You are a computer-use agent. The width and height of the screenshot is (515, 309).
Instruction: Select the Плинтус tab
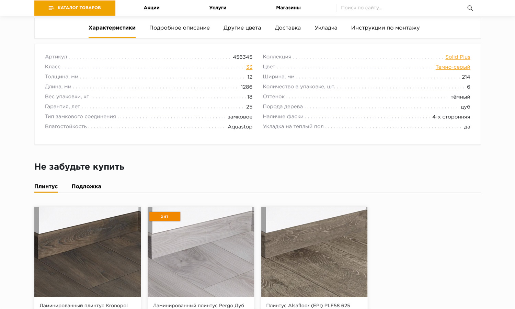point(46,186)
